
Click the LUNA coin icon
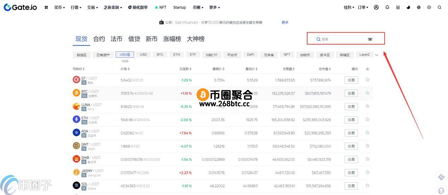tap(76, 106)
